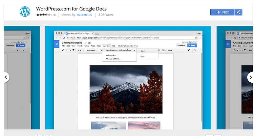Select Get add-ons menu entry
This screenshot has width=254, height=136.
pyautogui.click(x=112, y=55)
